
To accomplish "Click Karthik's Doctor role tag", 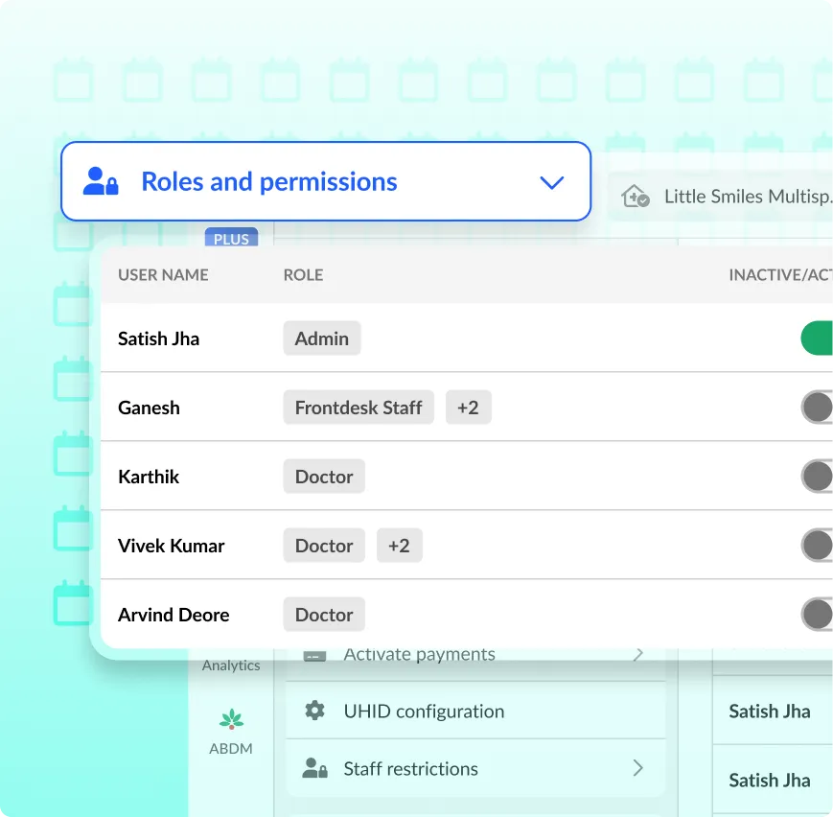I will [x=324, y=477].
